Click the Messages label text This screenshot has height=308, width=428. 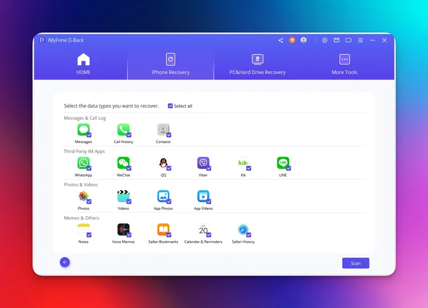point(84,142)
